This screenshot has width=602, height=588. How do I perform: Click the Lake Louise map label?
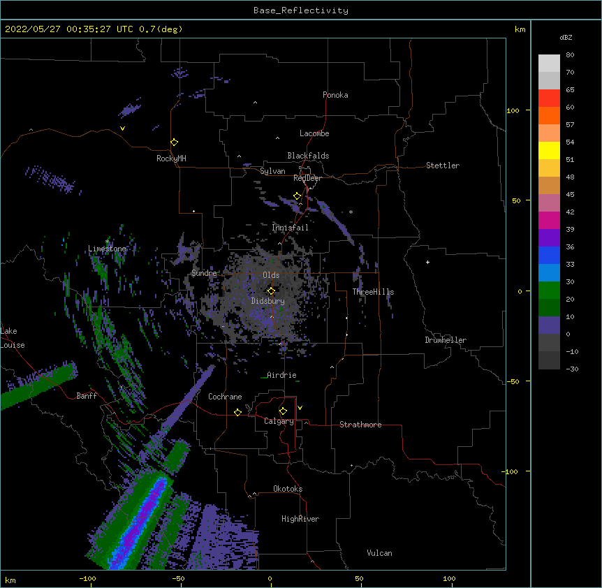(x=11, y=338)
